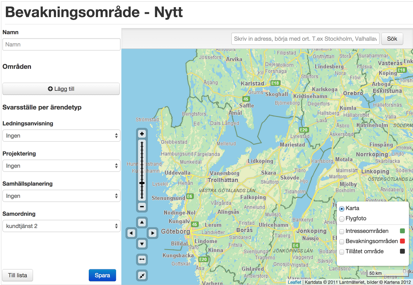The image size is (413, 285).
Task: Open the Ledningsanvisning dropdown
Action: 61,136
